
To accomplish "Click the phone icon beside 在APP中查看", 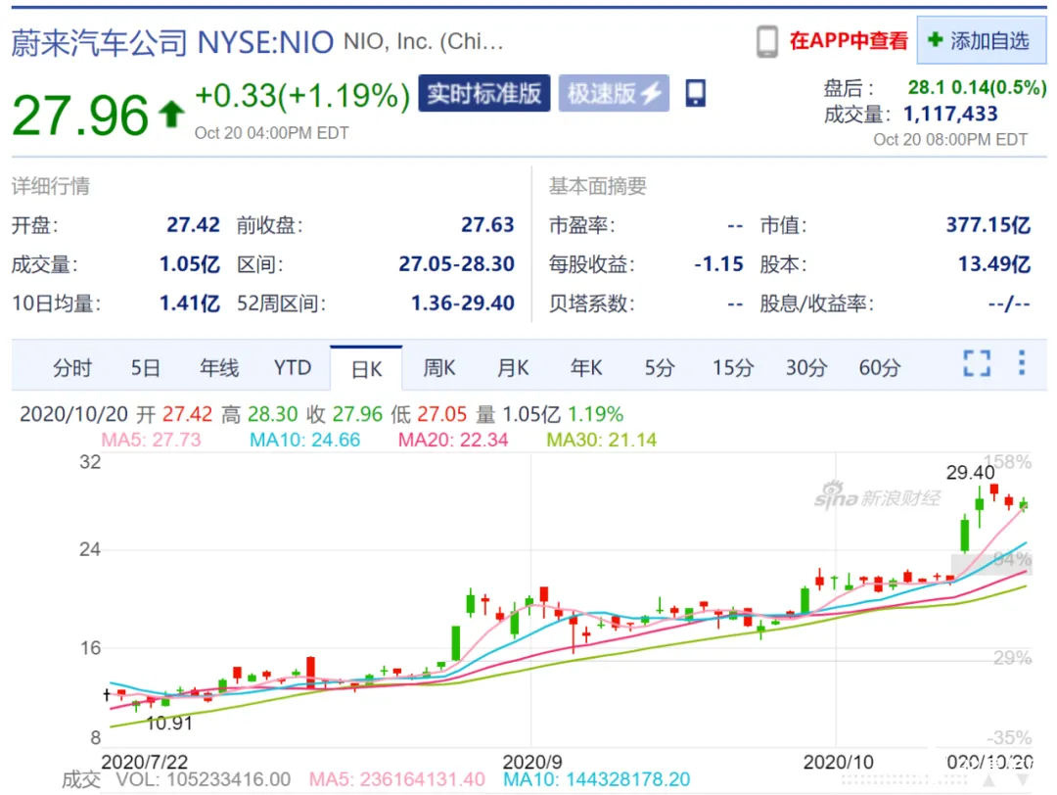I will coord(766,42).
